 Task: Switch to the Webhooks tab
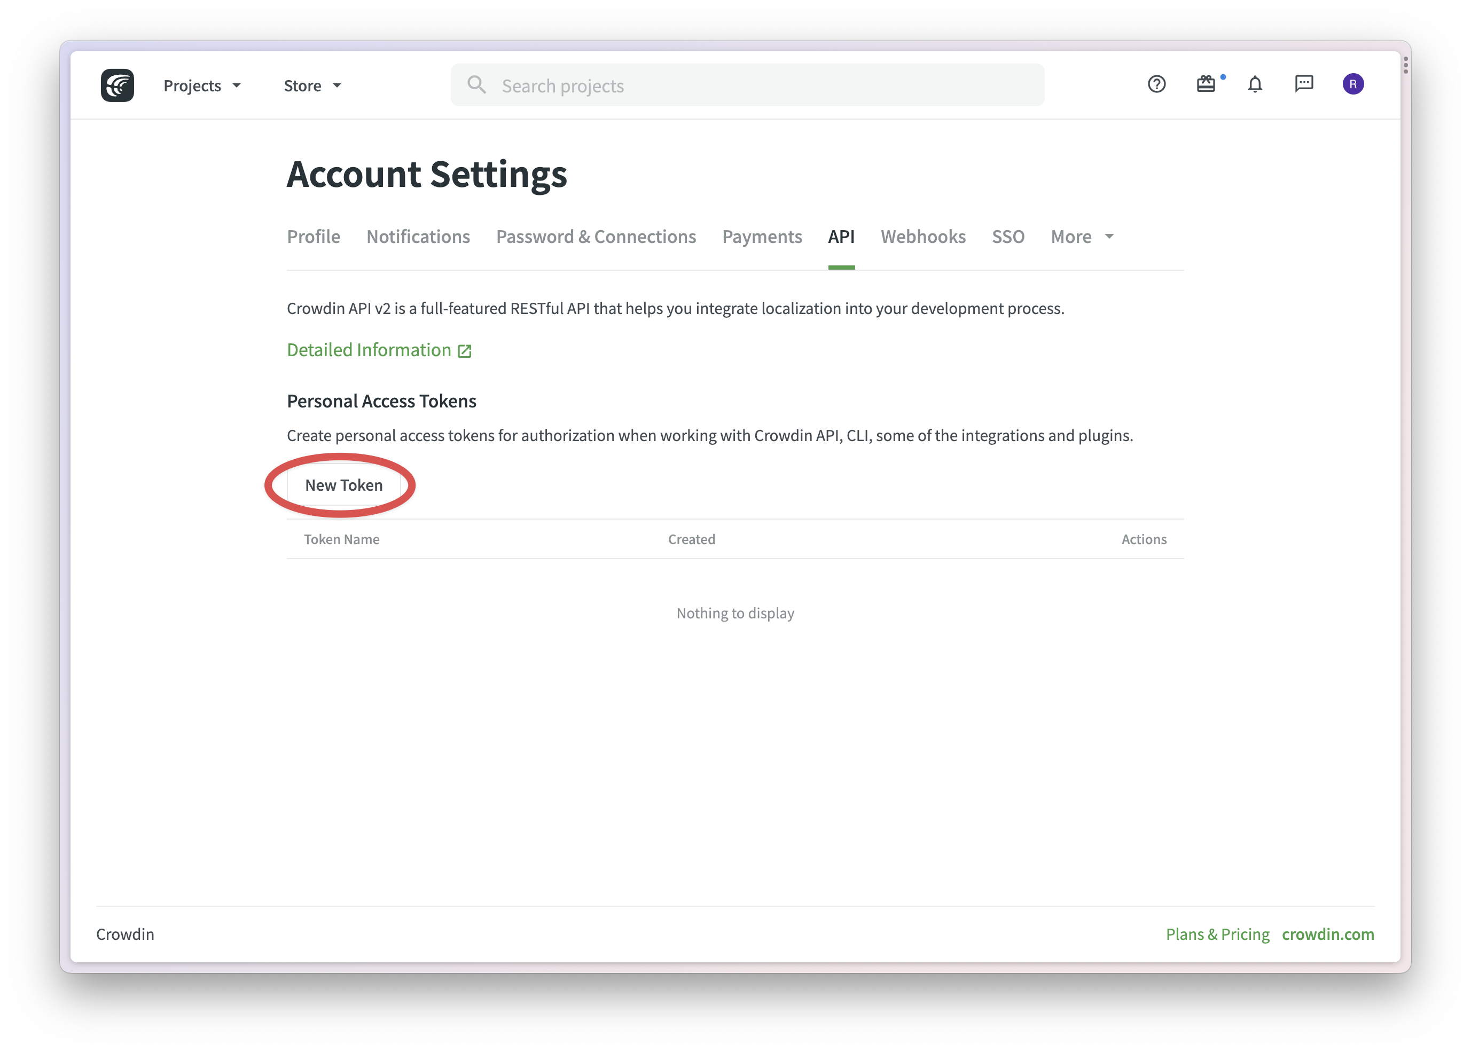pyautogui.click(x=922, y=237)
